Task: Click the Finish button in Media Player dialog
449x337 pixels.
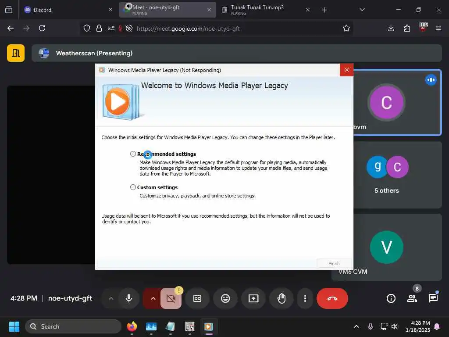Action: click(x=334, y=263)
